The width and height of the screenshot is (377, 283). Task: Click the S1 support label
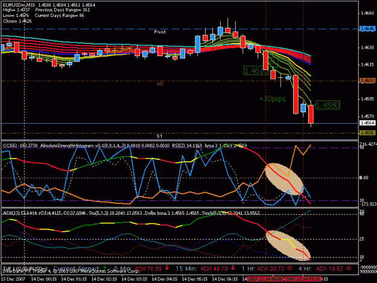pos(159,136)
